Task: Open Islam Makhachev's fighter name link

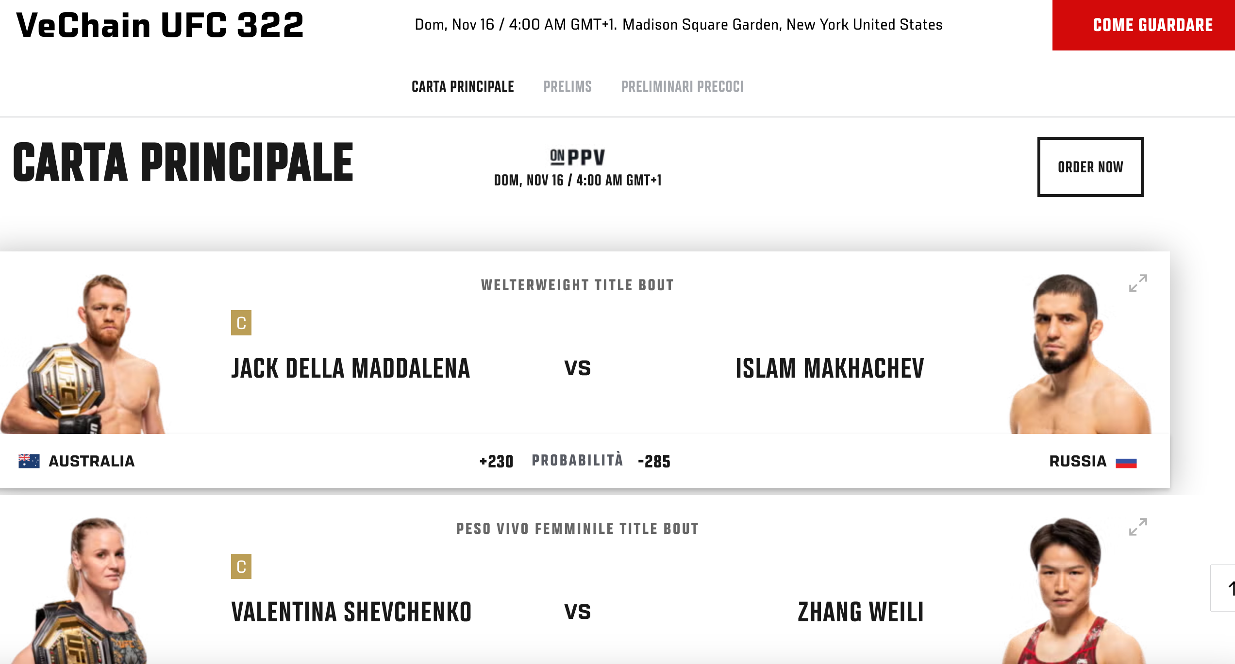Action: pos(830,368)
